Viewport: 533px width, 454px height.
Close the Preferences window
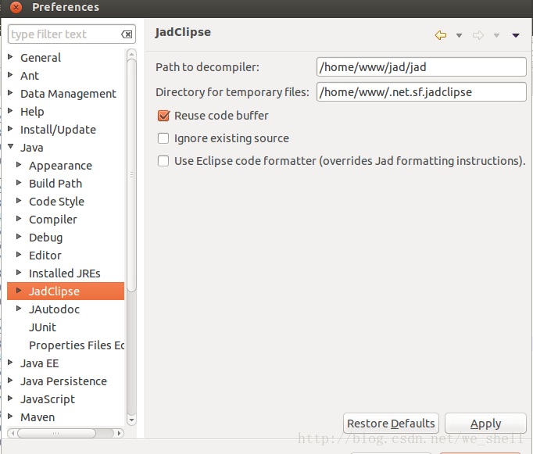[x=16, y=7]
